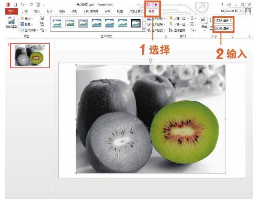Expand the Artistic Effects (艺术效果) dropdown
The image size is (255, 203).
coord(30,30)
